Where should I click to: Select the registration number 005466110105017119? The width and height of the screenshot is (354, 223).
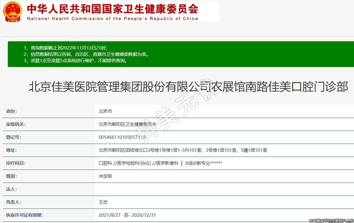pyautogui.click(x=122, y=137)
